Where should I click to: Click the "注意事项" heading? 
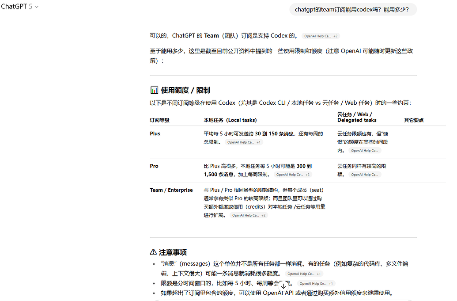click(173, 252)
